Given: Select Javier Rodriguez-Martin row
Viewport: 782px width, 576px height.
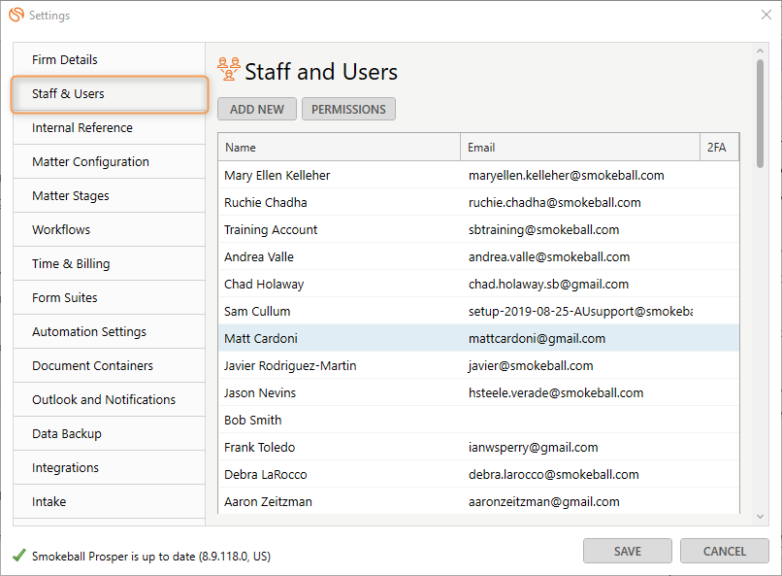Looking at the screenshot, I should tap(478, 365).
